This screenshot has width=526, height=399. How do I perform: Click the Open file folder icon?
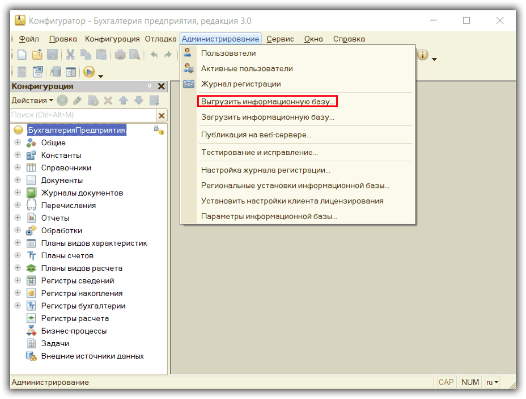(37, 55)
